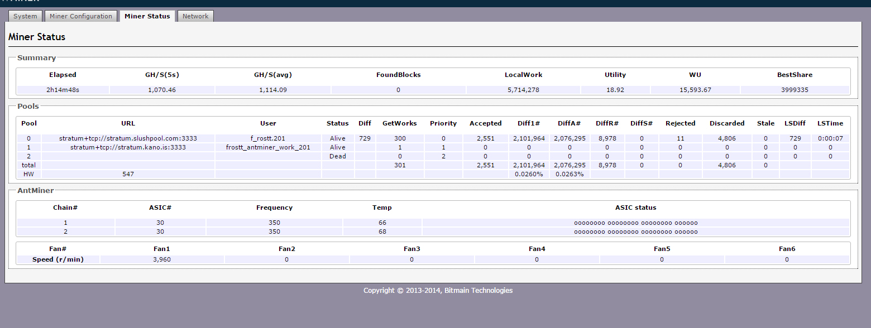Click the Bitmain Technologies copyright text
This screenshot has width=871, height=328.
[x=438, y=290]
